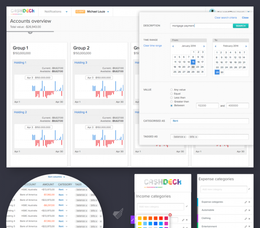Confirm new Income category with checkmark
The image size is (260, 228).
pyautogui.click(x=187, y=206)
